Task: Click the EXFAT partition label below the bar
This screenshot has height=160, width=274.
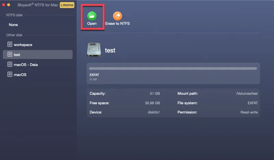Action: point(94,75)
